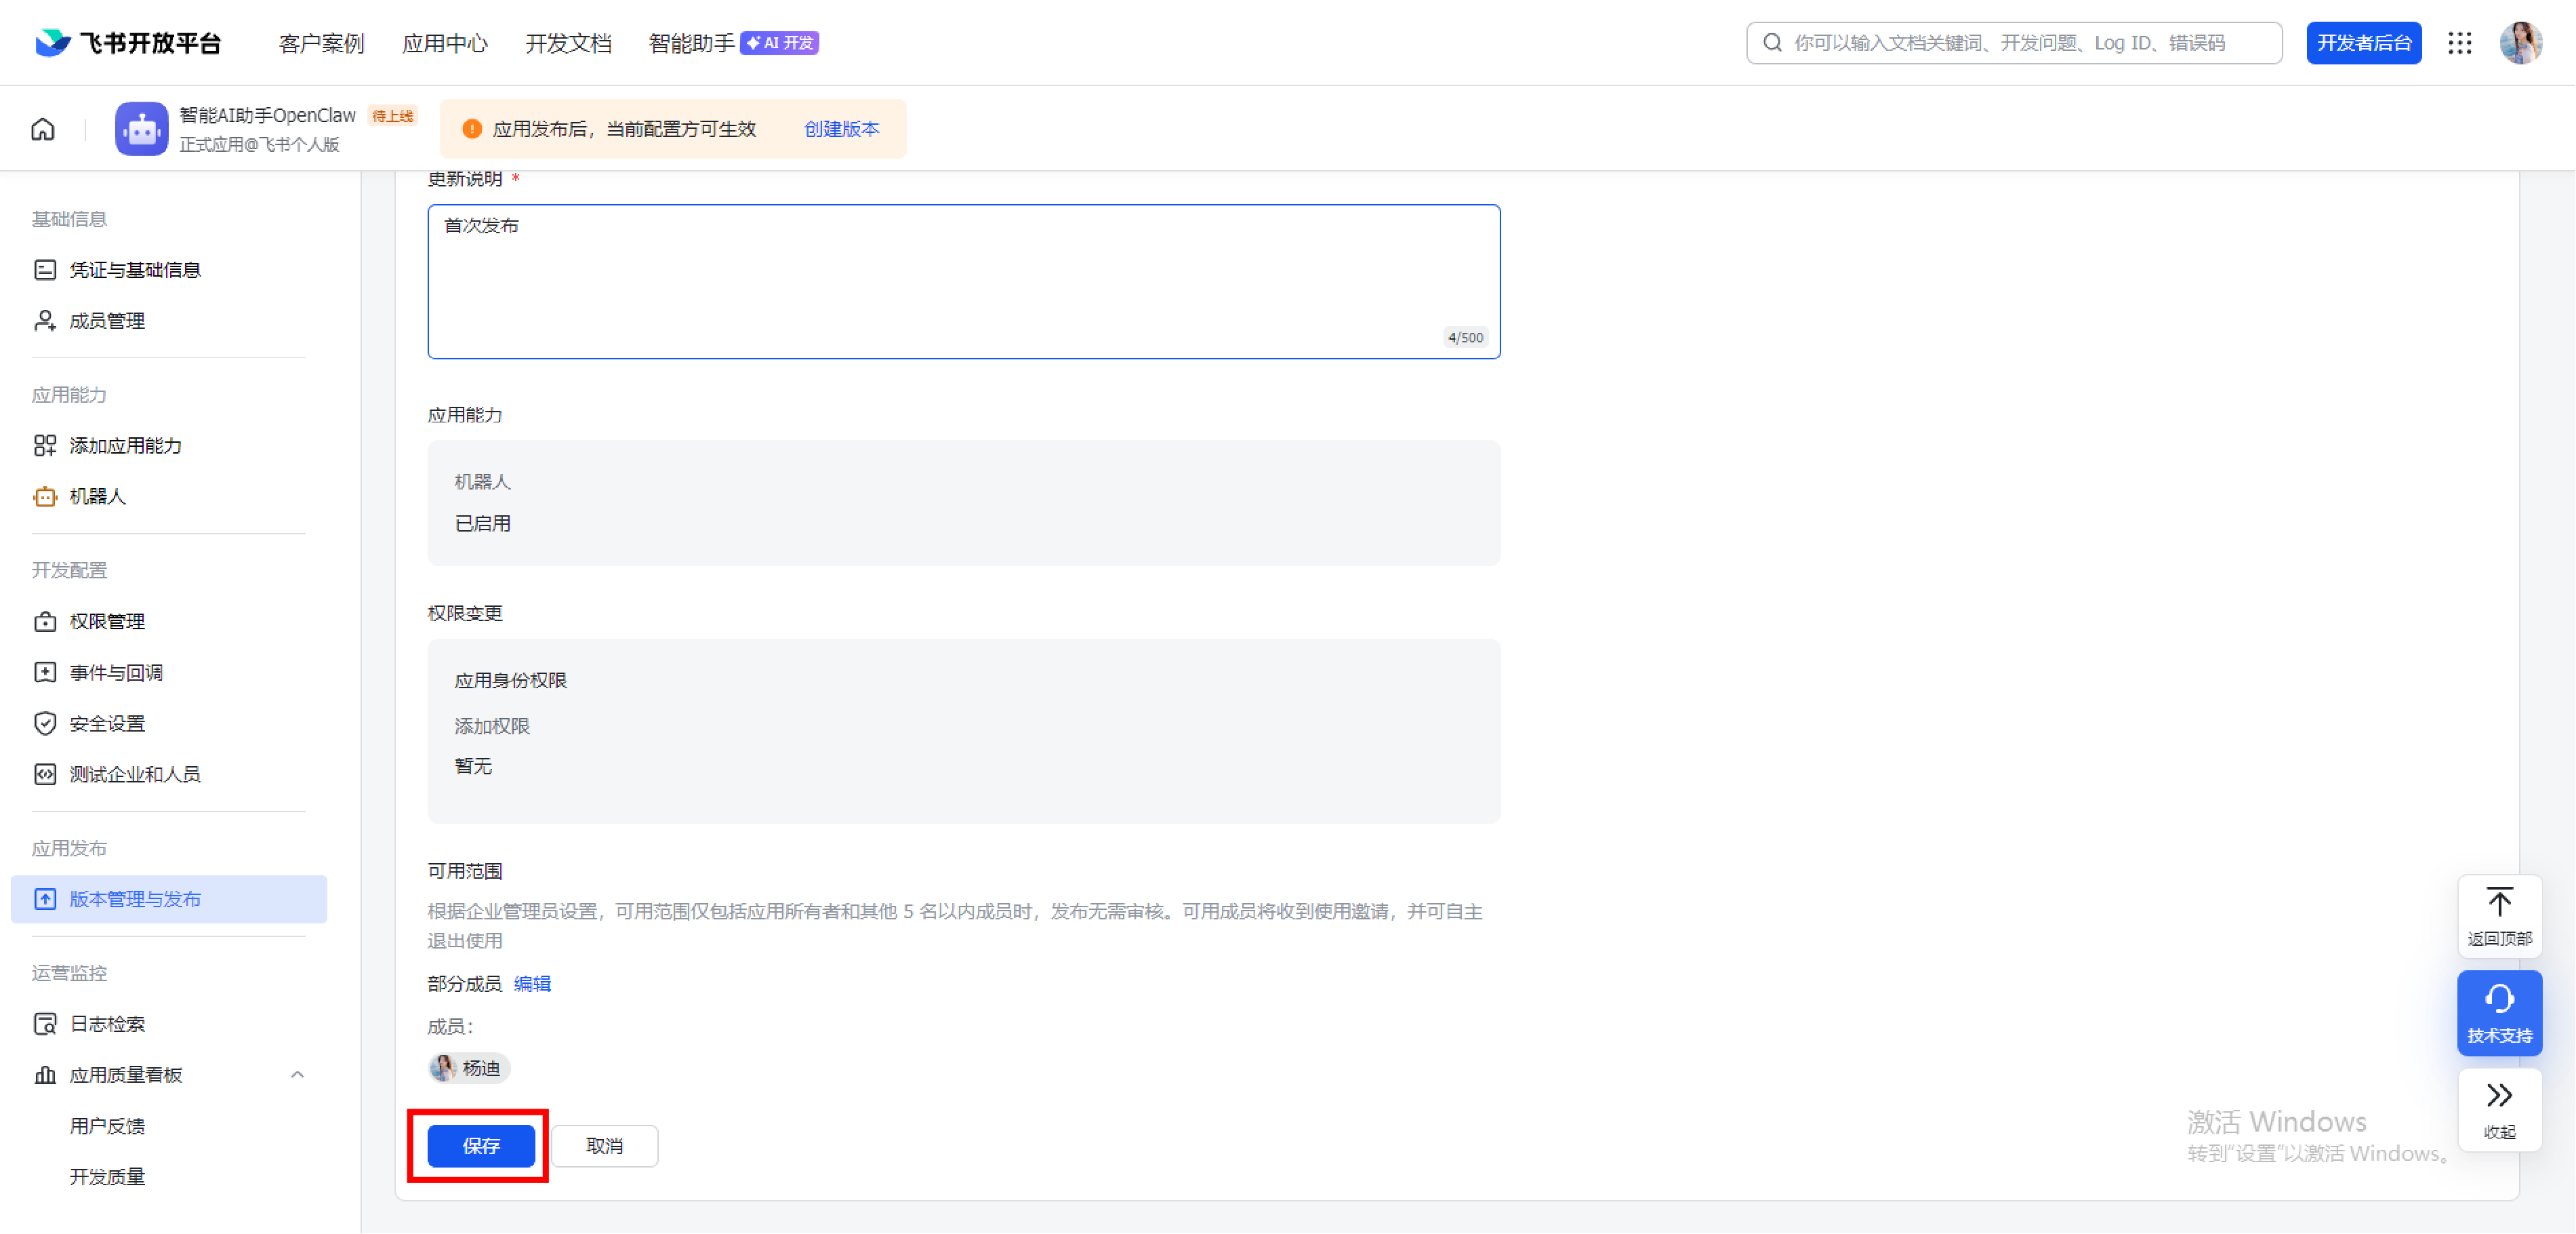Click the home icon in breadcrumb bar
This screenshot has height=1234, width=2576.
tap(43, 129)
